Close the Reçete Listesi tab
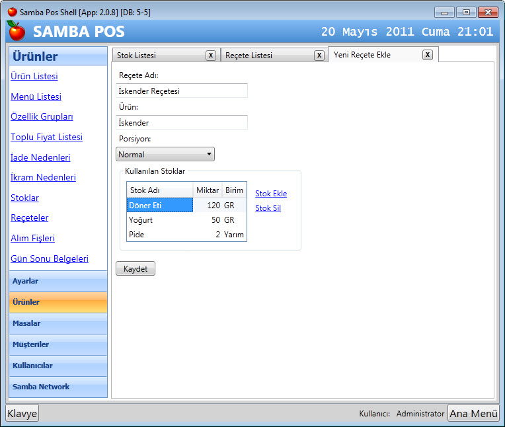This screenshot has height=427, width=505. pos(319,56)
